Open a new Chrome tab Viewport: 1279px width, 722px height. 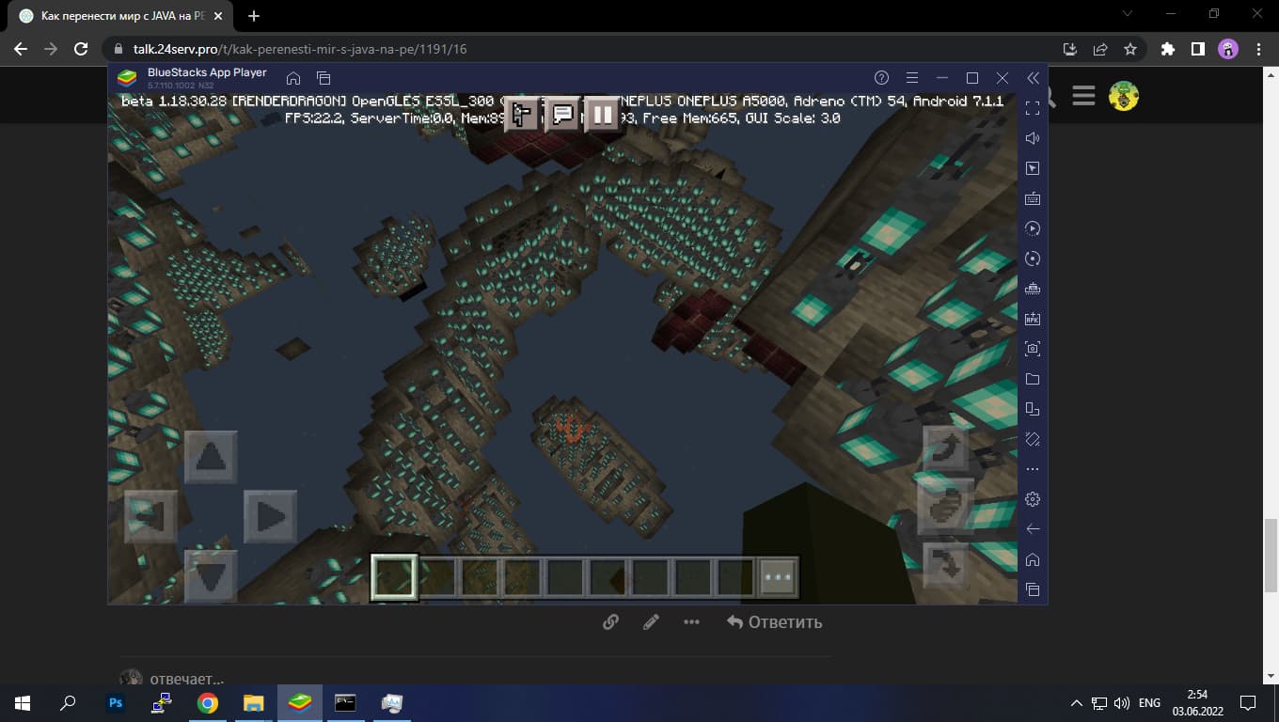click(x=254, y=16)
